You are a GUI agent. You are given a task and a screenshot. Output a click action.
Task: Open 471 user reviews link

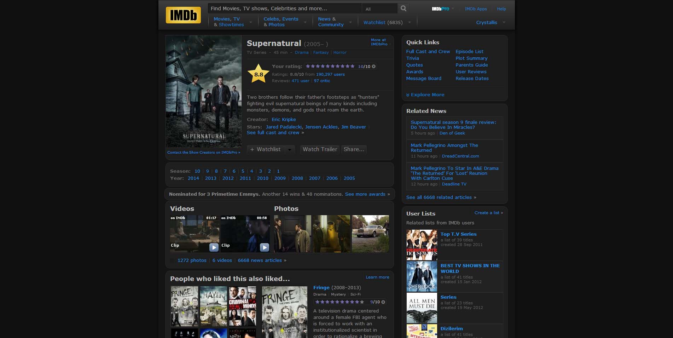(x=300, y=81)
